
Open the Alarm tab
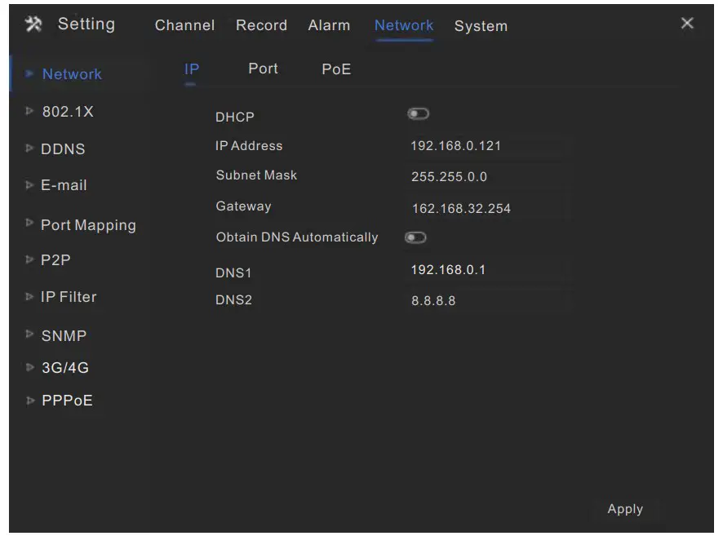pos(329,25)
